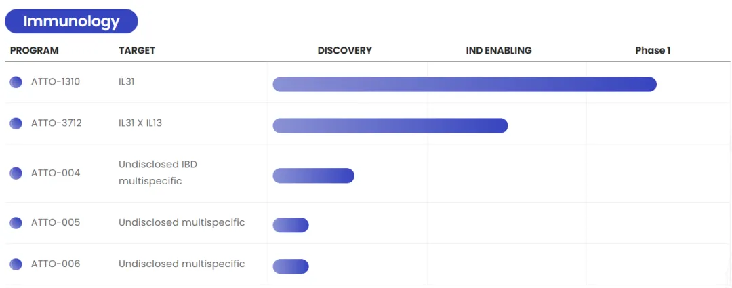Open the ATTO-1310 program name

(x=56, y=82)
